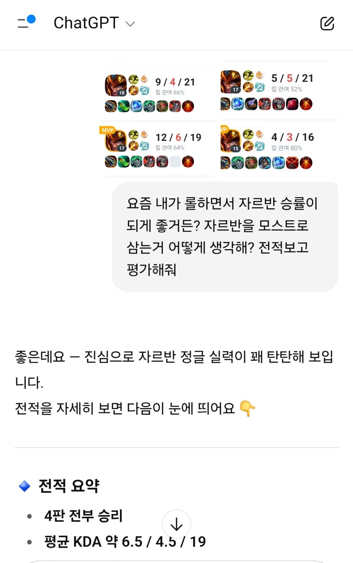Open the 5/5/21 match screenshot
The image size is (353, 563).
[x=279, y=90]
